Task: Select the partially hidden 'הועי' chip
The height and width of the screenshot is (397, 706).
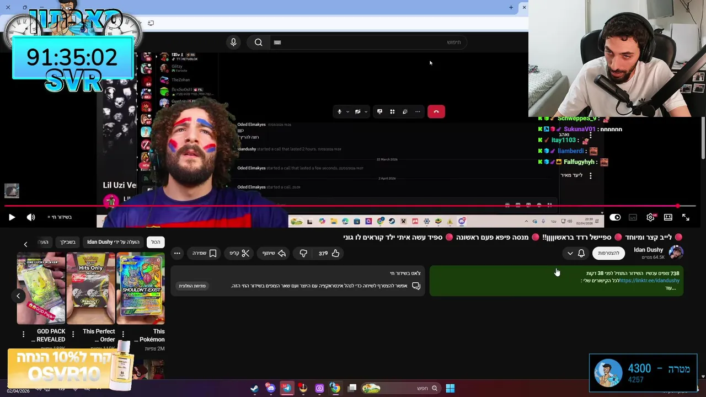Action: tap(43, 242)
